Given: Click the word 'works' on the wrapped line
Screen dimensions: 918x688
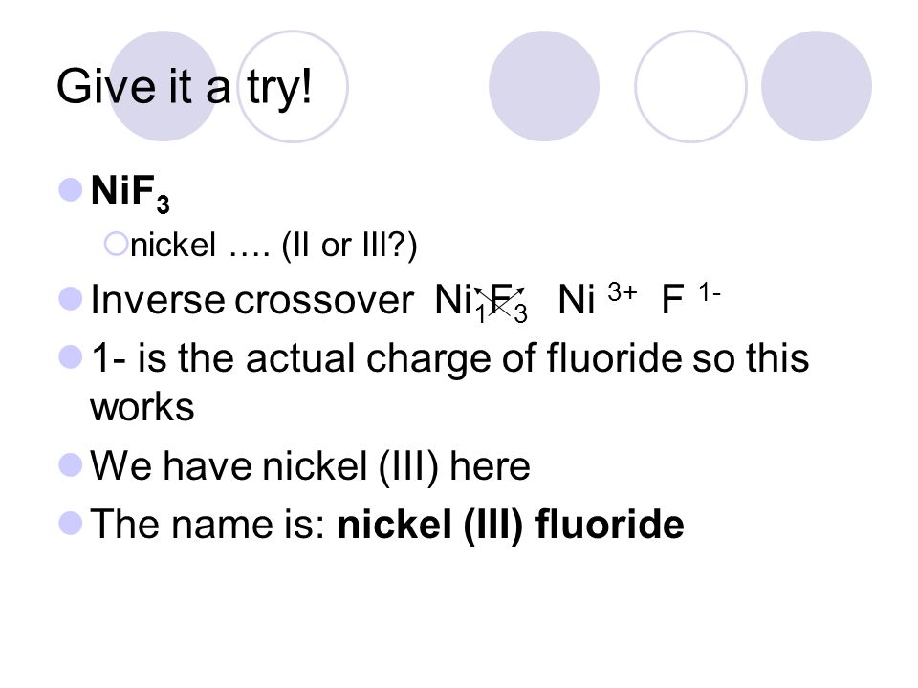Looking at the screenshot, I should [x=142, y=408].
